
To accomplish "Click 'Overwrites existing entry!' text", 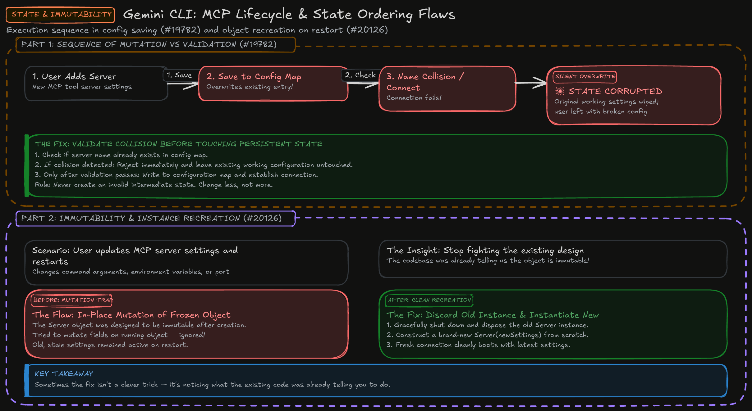I will pyautogui.click(x=250, y=87).
